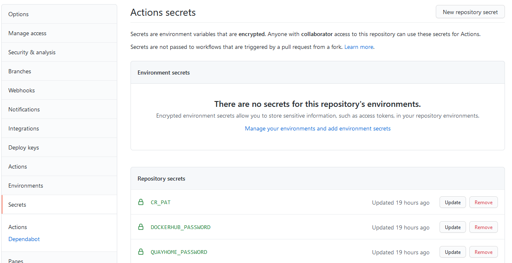Viewport: 512px width, 263px height.
Task: Select Environments in the sidebar
Action: (59, 186)
